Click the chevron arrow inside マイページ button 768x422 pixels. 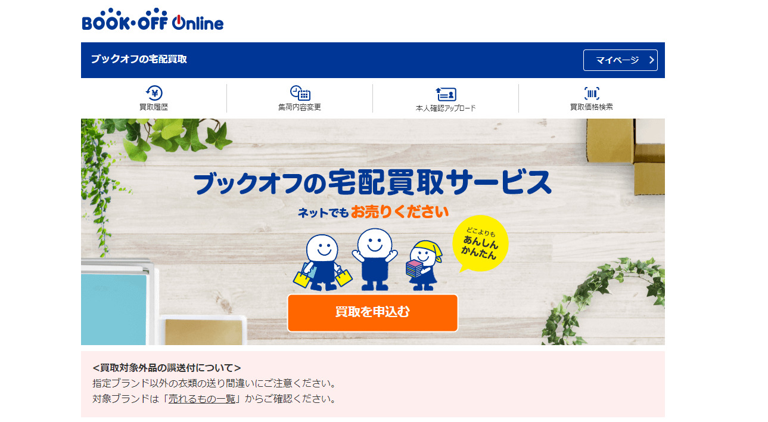pos(651,60)
